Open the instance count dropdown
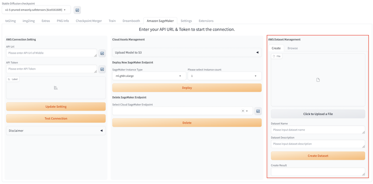 (x=224, y=76)
